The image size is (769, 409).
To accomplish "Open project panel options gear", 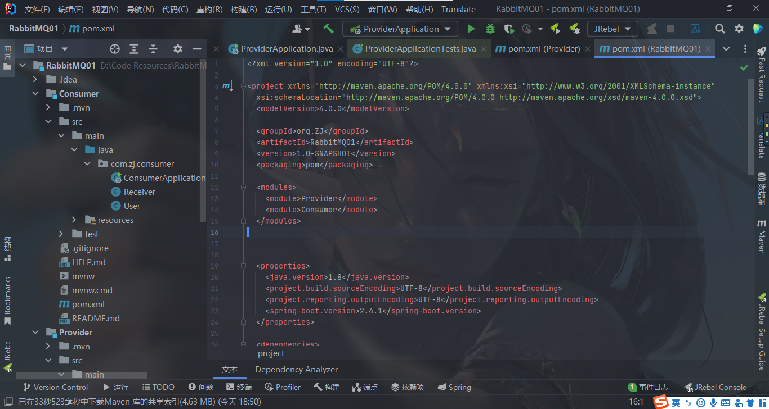I will pos(178,49).
